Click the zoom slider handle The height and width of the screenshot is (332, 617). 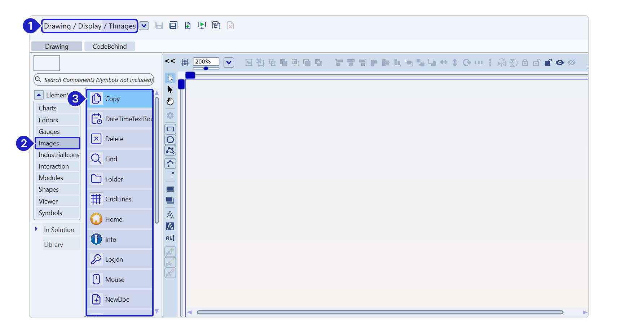(206, 68)
